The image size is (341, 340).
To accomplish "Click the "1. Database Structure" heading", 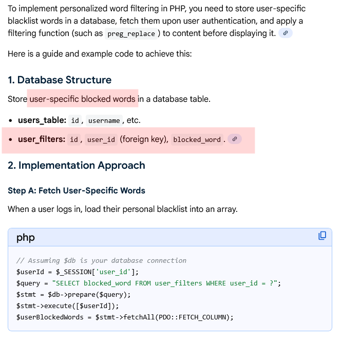I will (60, 80).
